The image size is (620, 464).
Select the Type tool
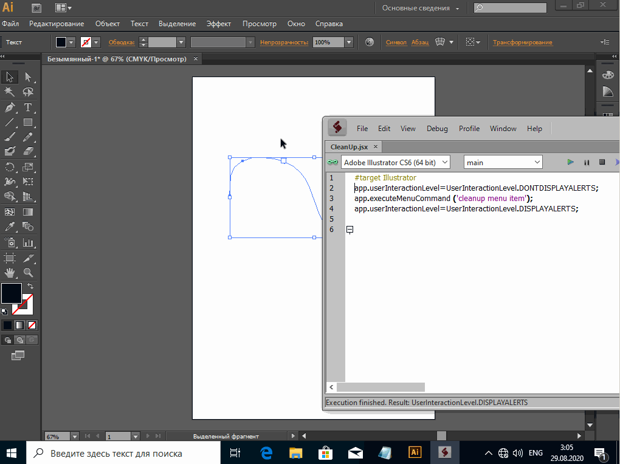[x=28, y=107]
